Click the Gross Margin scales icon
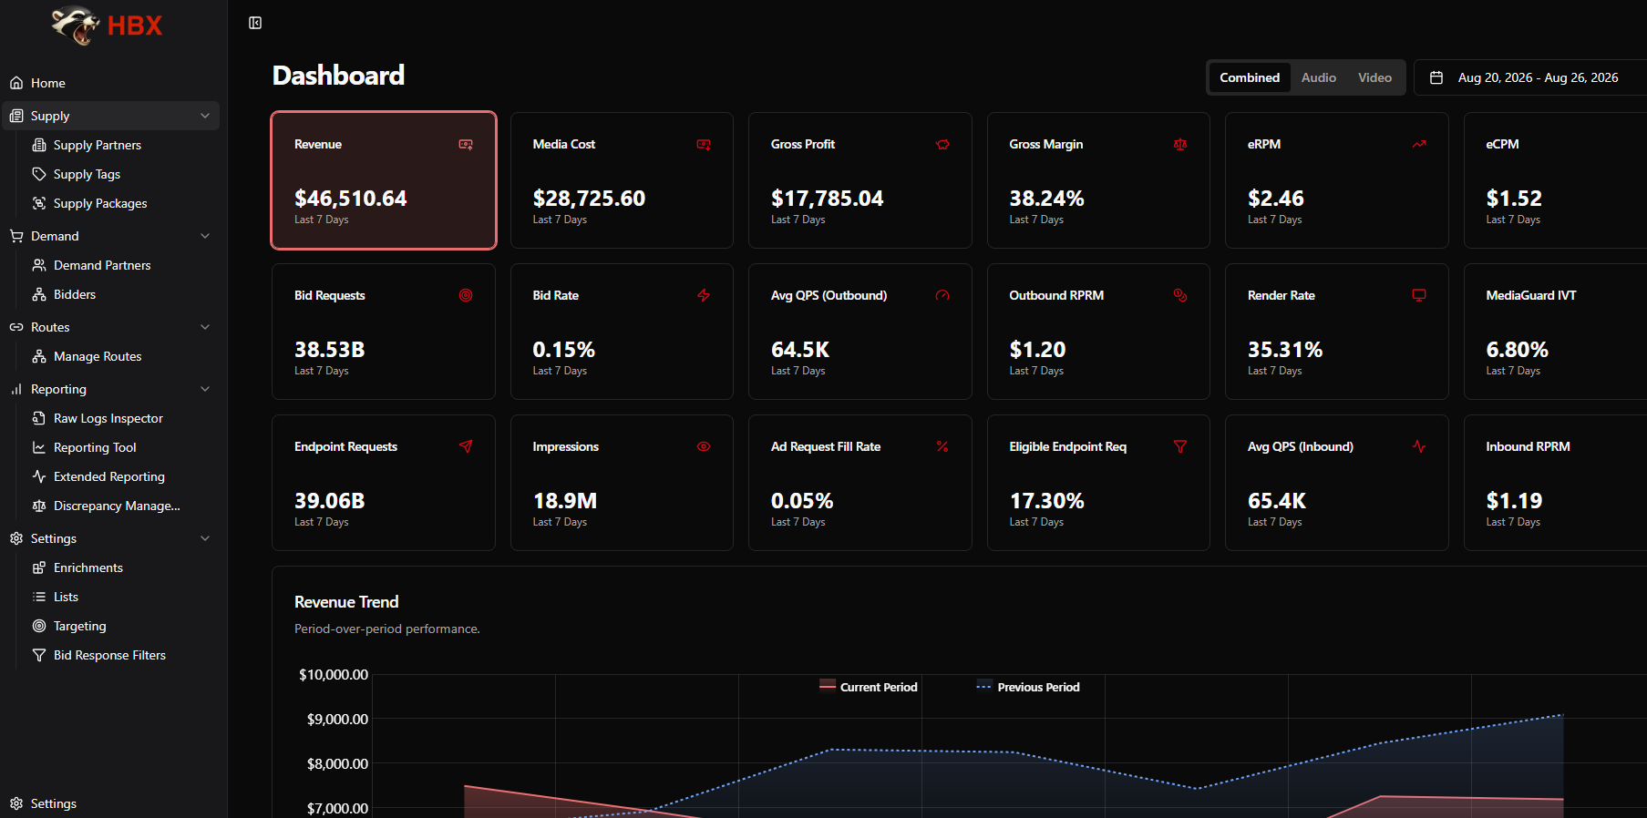 click(1180, 145)
